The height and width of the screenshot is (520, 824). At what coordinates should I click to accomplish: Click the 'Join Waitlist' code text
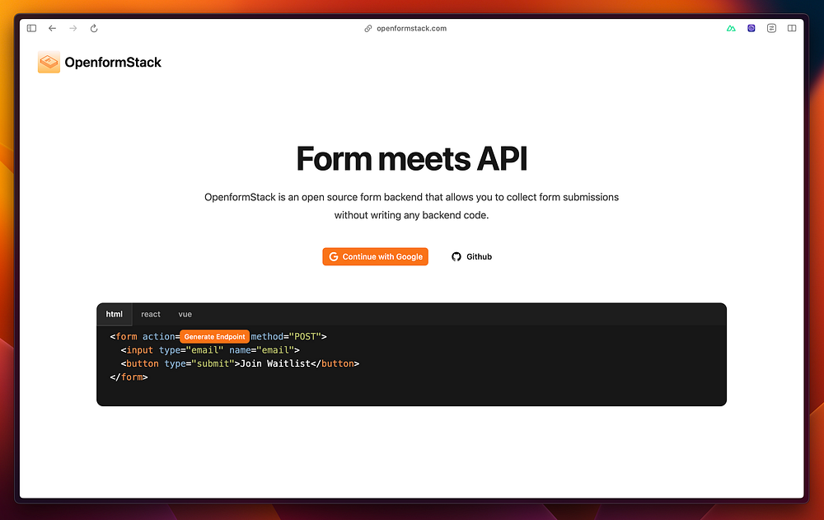point(275,363)
